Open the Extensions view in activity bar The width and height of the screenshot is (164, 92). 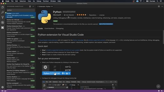coord(3,28)
